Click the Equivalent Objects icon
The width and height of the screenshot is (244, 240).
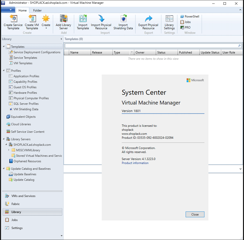8,117
